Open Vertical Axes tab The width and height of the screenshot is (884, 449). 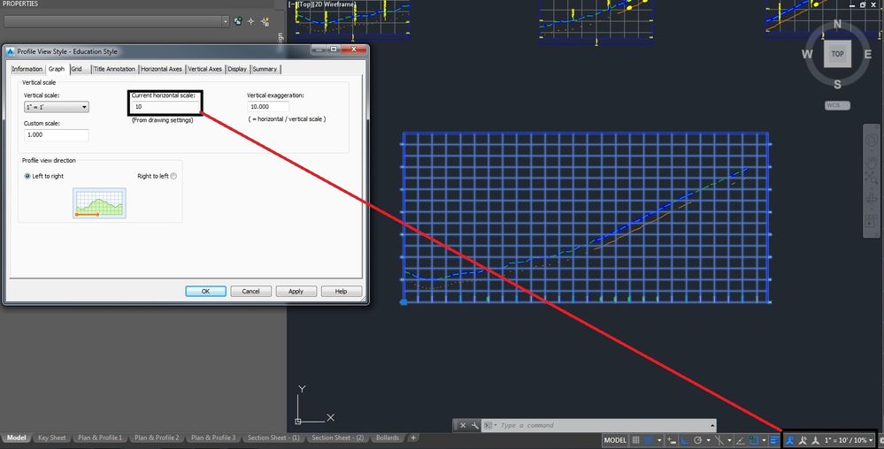point(204,69)
